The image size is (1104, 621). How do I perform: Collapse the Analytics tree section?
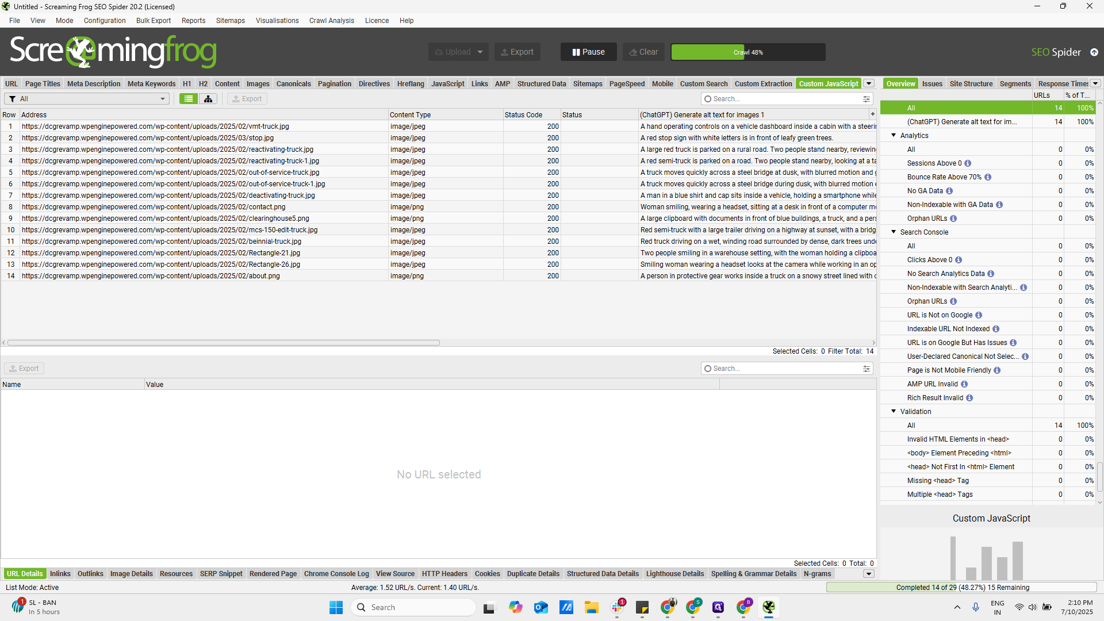(894, 136)
